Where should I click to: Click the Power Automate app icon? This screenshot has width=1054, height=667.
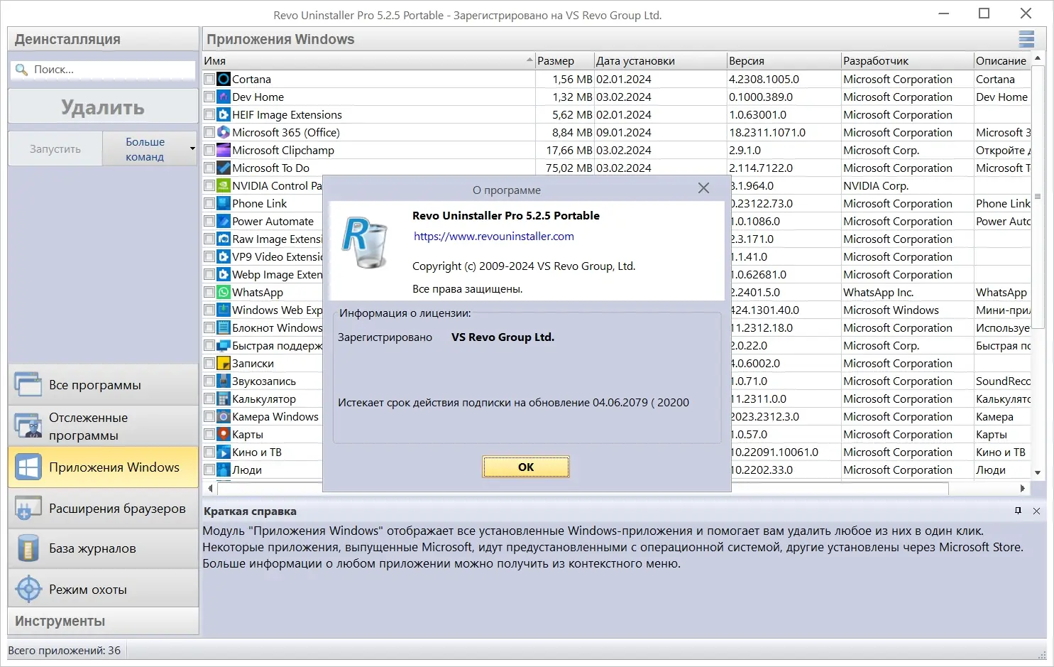[224, 221]
